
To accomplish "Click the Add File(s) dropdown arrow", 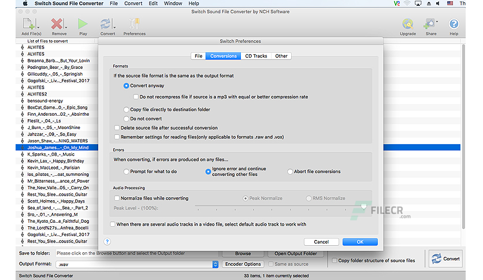I will coord(38,27).
